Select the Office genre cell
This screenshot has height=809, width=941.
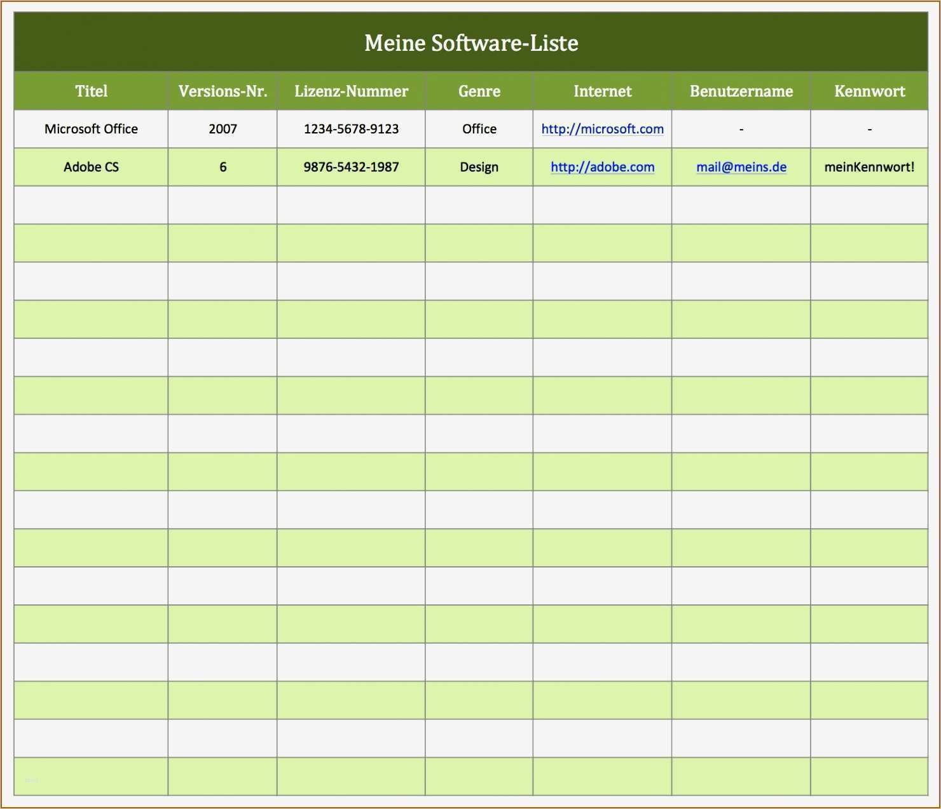[x=479, y=128]
